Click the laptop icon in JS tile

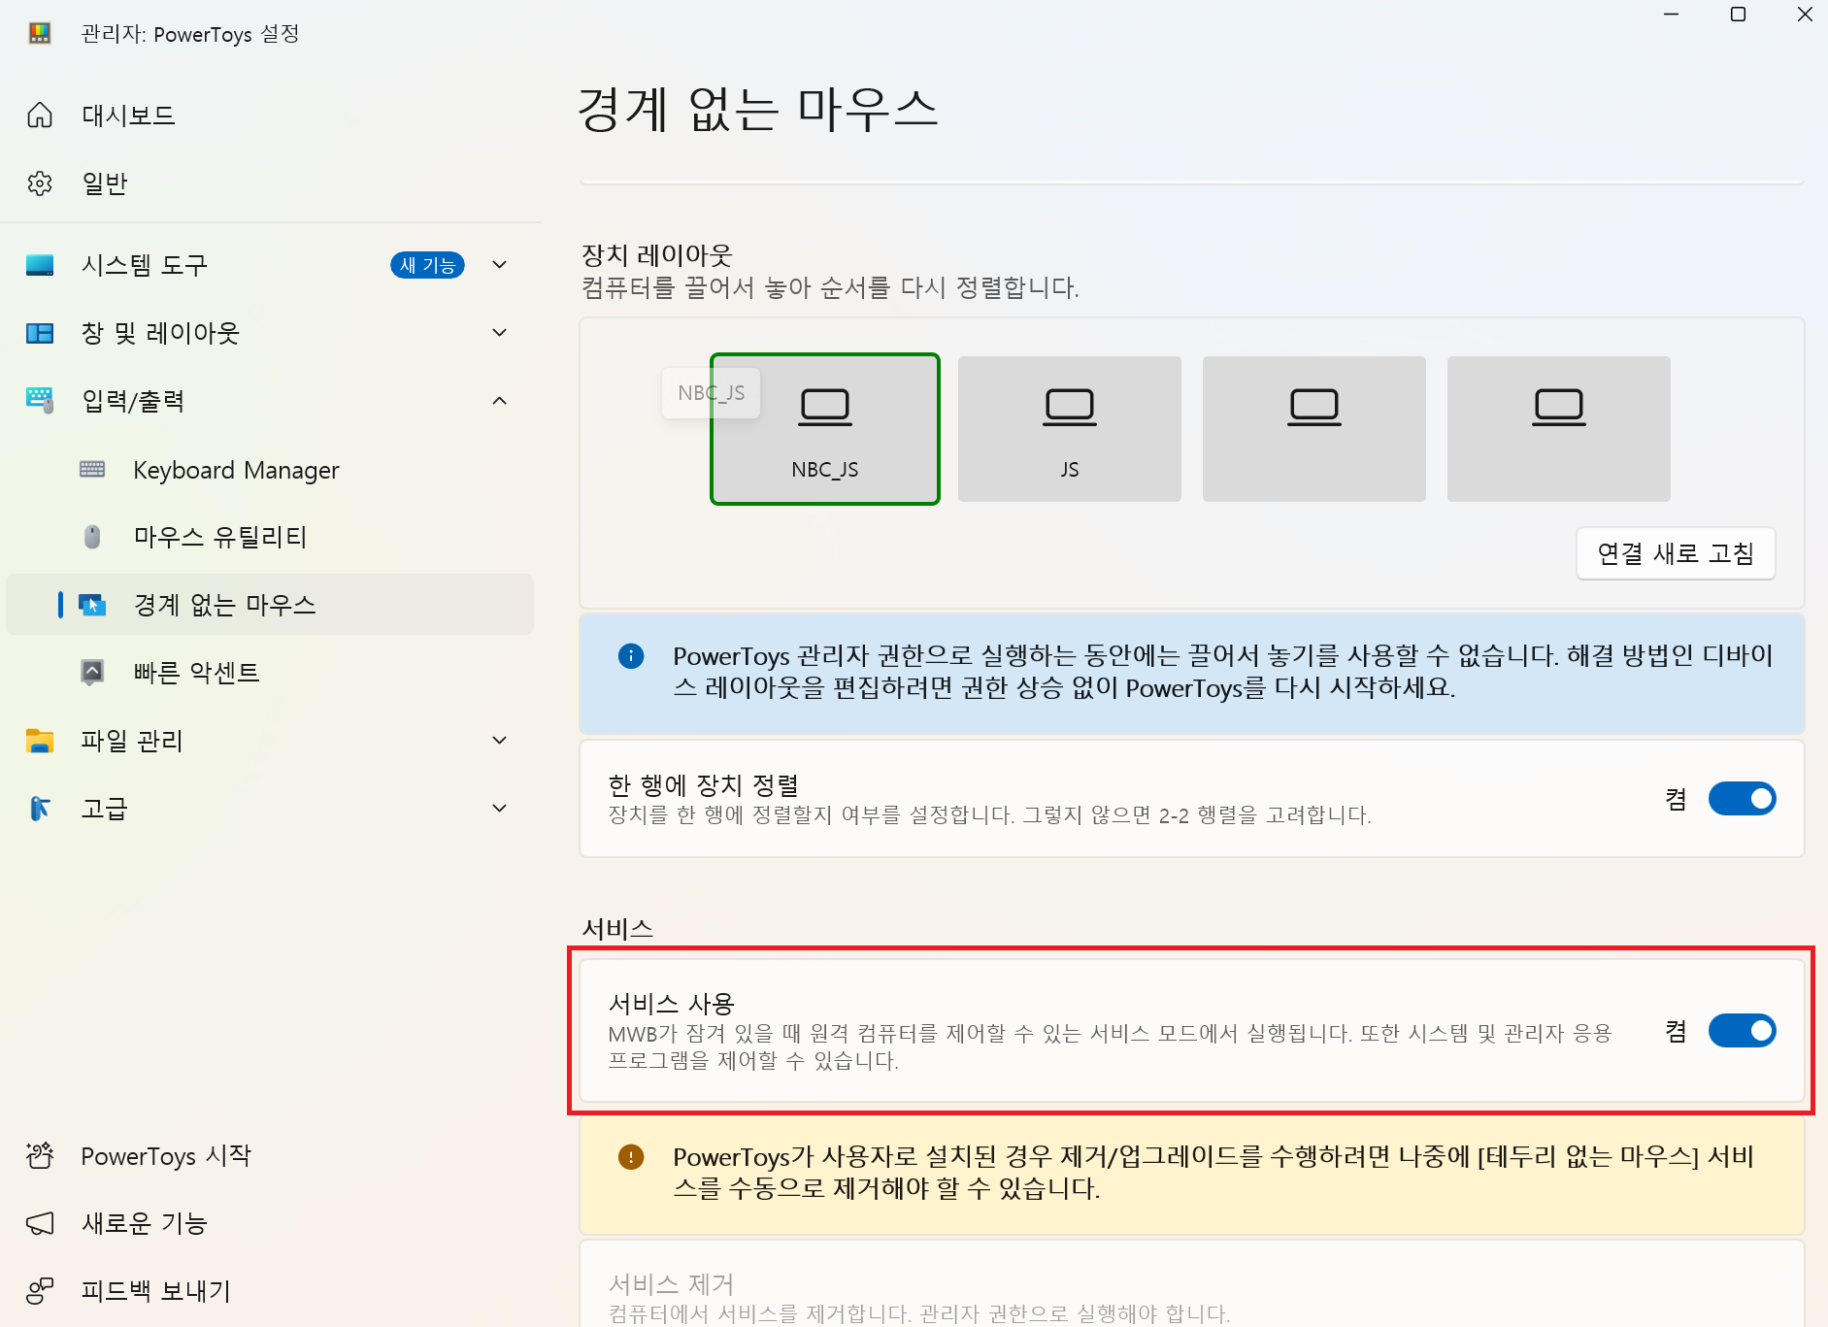tap(1070, 407)
